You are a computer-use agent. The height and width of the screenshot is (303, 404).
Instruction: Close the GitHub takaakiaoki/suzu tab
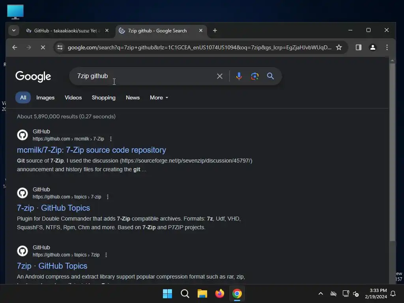point(107,30)
